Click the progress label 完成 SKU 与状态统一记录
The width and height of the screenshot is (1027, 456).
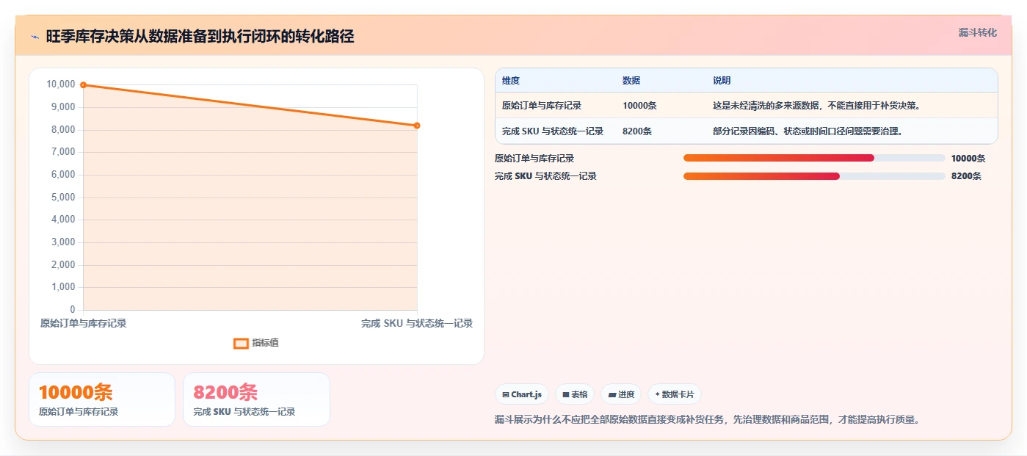(545, 176)
